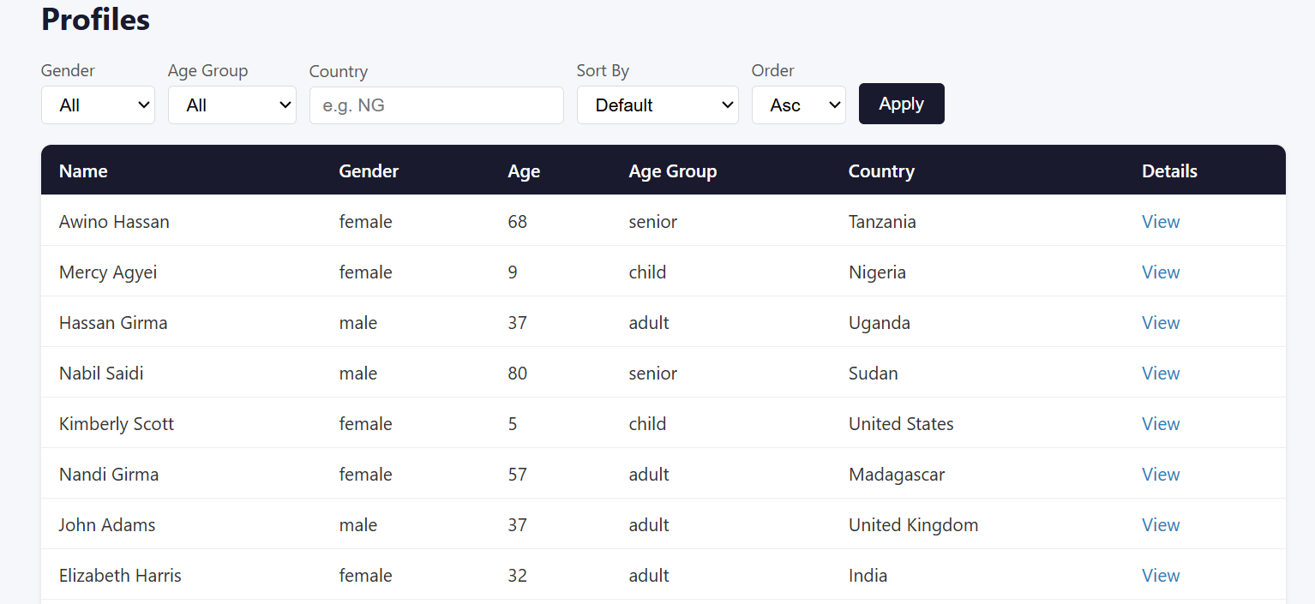Click the Madagascar country cell

pyautogui.click(x=897, y=475)
